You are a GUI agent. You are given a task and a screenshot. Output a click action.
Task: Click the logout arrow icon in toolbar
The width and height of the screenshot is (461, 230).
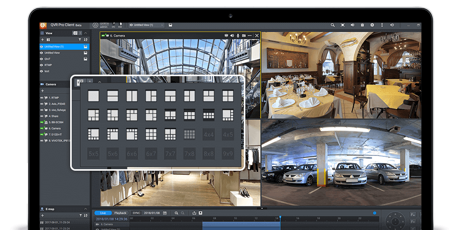[x=392, y=25]
